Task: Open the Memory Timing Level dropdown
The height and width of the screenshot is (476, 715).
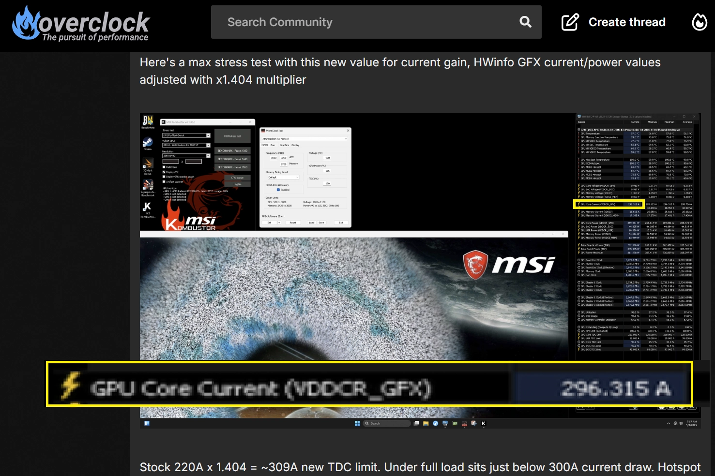Action: tap(283, 178)
